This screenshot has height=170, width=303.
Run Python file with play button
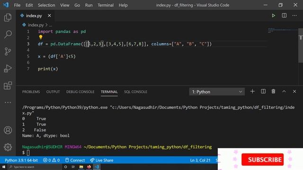tap(274, 16)
